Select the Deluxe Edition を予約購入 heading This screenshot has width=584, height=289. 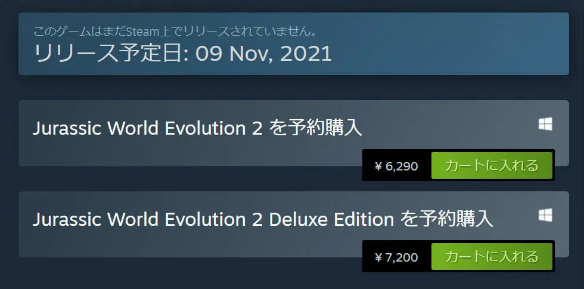click(263, 219)
